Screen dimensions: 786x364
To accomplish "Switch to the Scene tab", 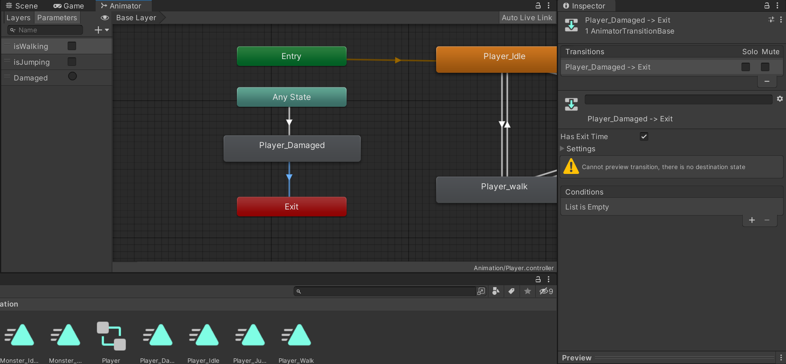I will click(22, 6).
